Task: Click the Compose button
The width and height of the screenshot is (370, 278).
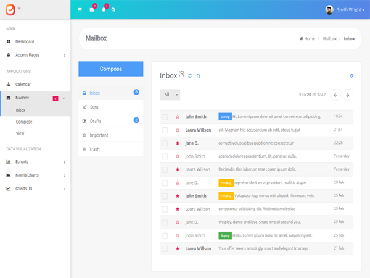Action: pos(111,69)
